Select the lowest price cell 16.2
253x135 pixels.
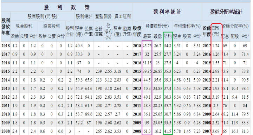[x=157, y=131]
